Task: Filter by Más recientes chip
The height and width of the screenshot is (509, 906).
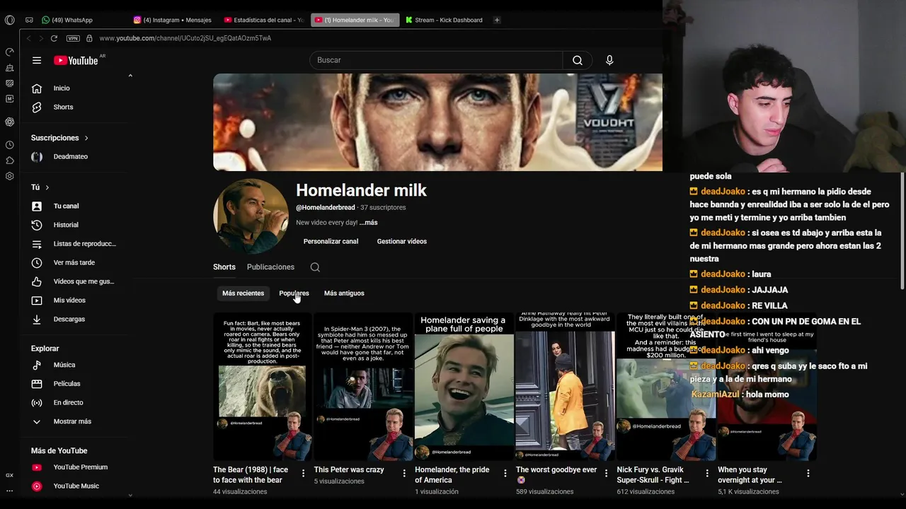Action: click(x=243, y=293)
